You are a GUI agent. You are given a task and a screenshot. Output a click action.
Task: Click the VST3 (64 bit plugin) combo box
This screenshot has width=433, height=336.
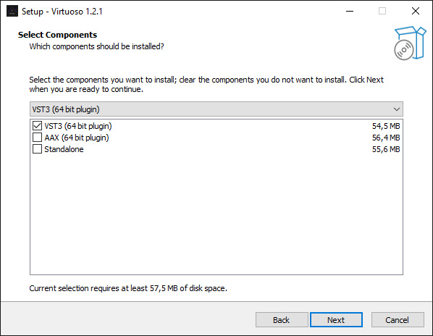coord(216,109)
